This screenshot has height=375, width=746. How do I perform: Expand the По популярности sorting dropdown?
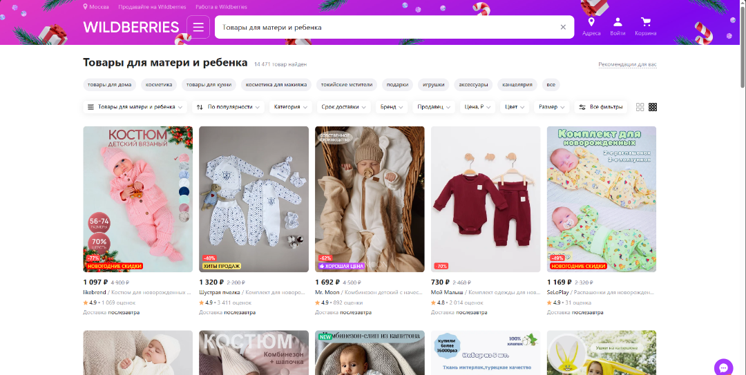pos(229,107)
